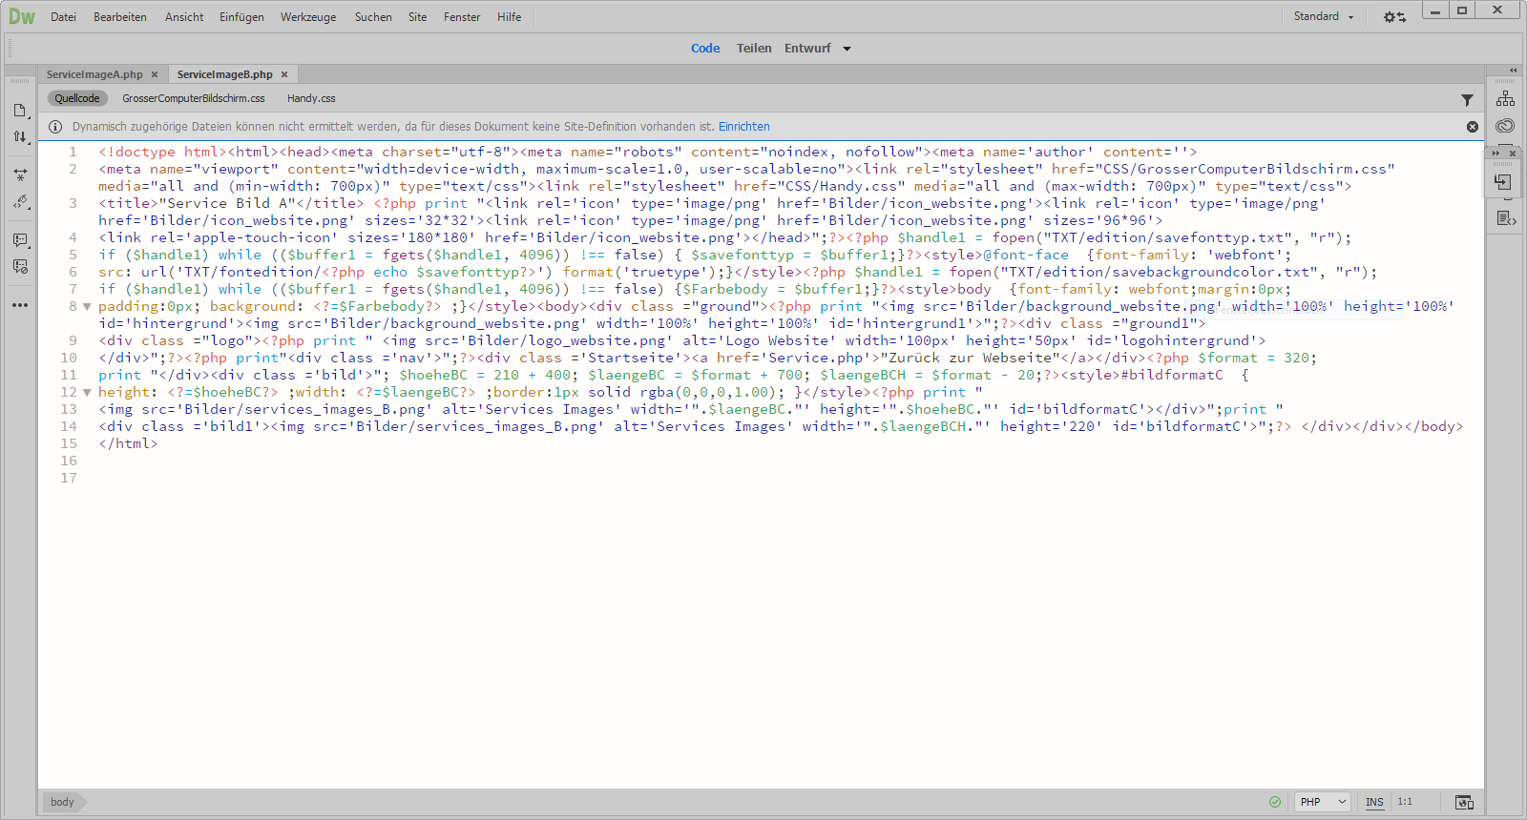Screen dimensions: 1527x820
Task: Open the Einfügen menu
Action: coord(241,17)
